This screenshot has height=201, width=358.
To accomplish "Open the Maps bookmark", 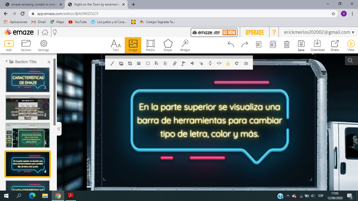I will coord(57,22).
